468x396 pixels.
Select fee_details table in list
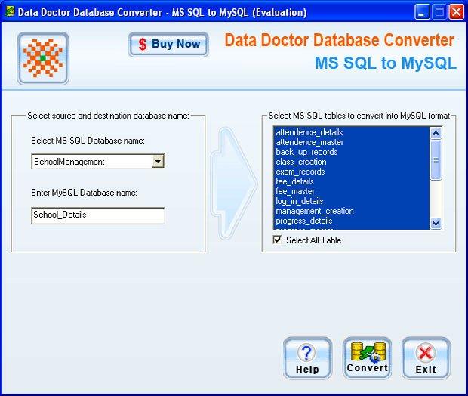pyautogui.click(x=351, y=181)
